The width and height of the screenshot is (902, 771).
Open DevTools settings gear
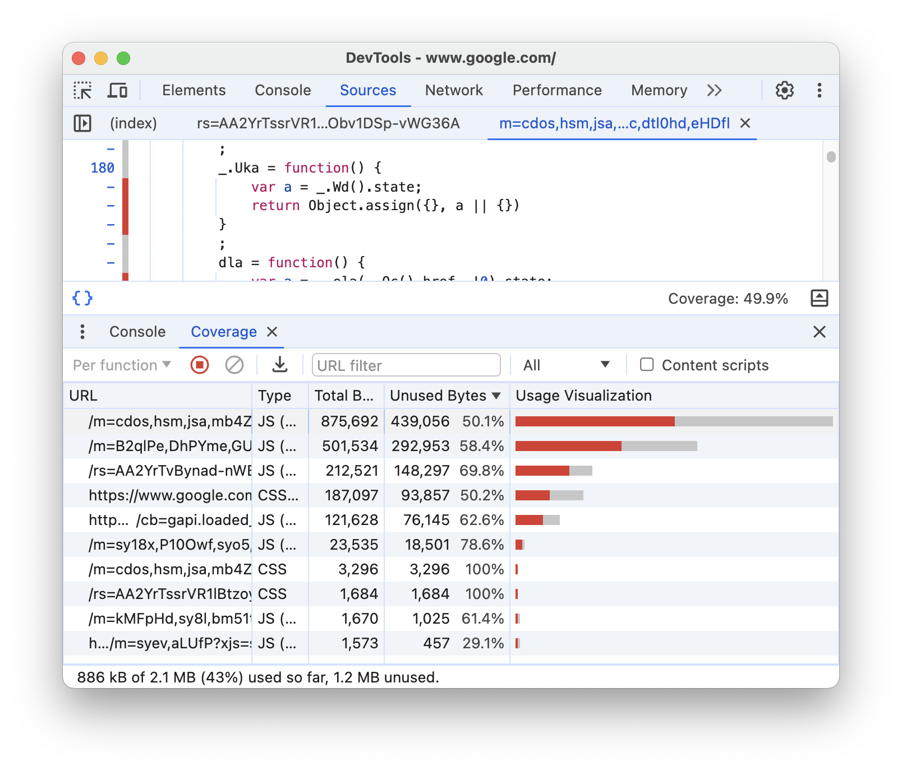(x=785, y=90)
